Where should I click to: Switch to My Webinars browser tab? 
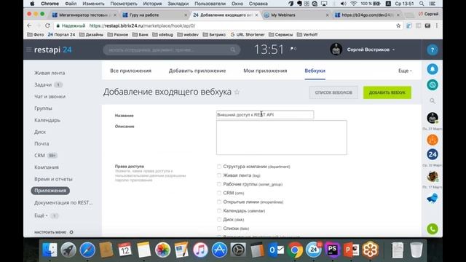click(x=296, y=15)
